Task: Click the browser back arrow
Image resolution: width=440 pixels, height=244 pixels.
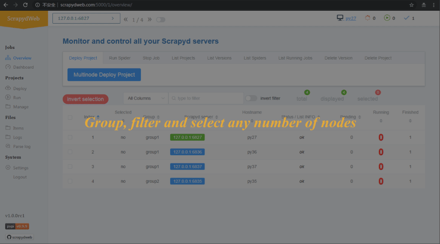Action: click(x=6, y=5)
